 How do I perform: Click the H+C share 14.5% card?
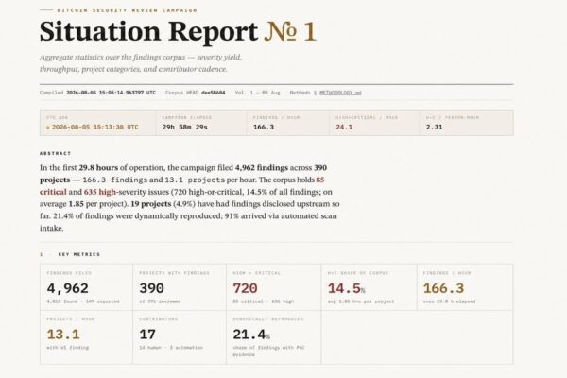point(369,287)
